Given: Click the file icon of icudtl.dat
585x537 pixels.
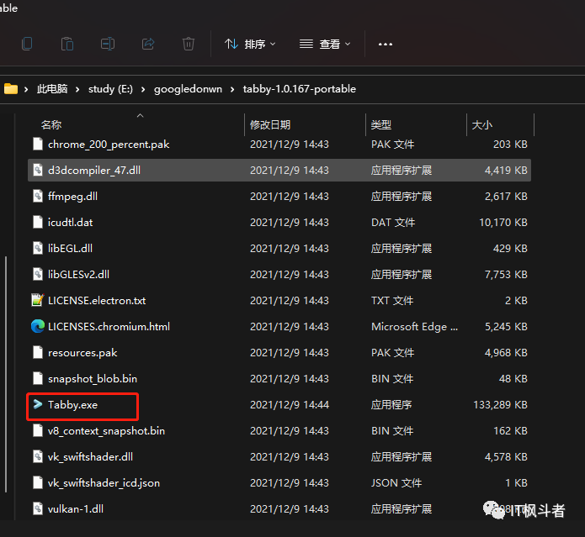Looking at the screenshot, I should click(38, 222).
